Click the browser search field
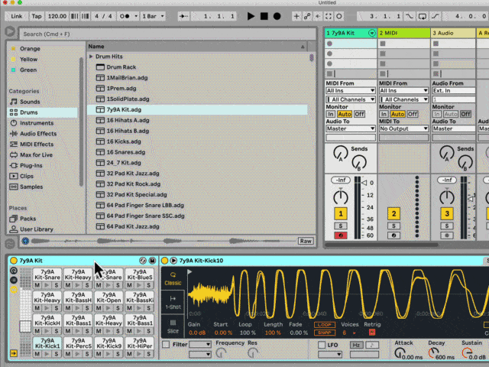Viewport: 489px width, 367px height. click(x=168, y=34)
